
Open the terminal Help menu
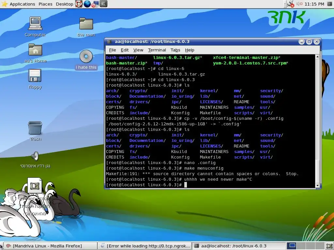coord(190,50)
